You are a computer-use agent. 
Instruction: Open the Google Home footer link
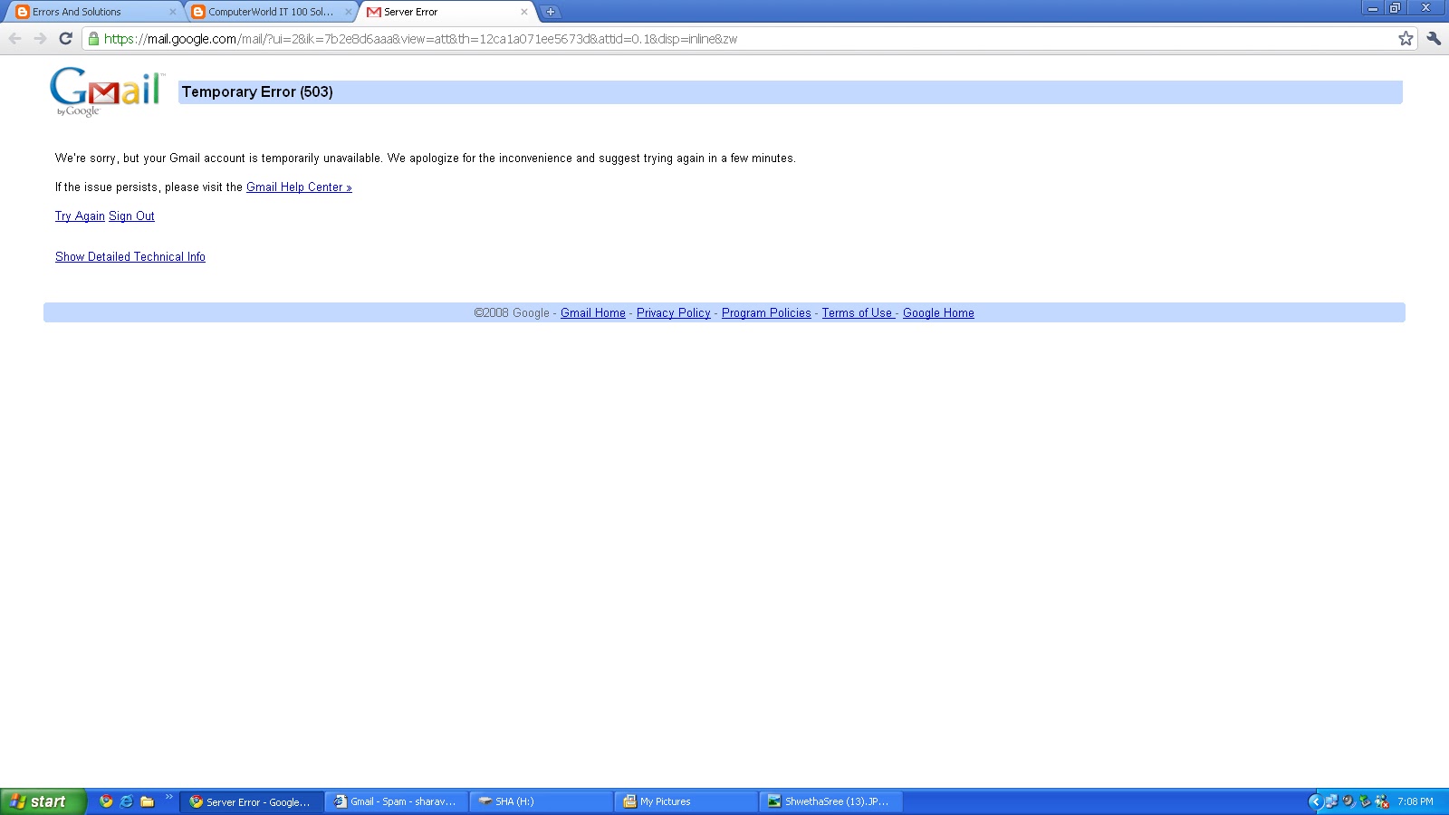[938, 313]
